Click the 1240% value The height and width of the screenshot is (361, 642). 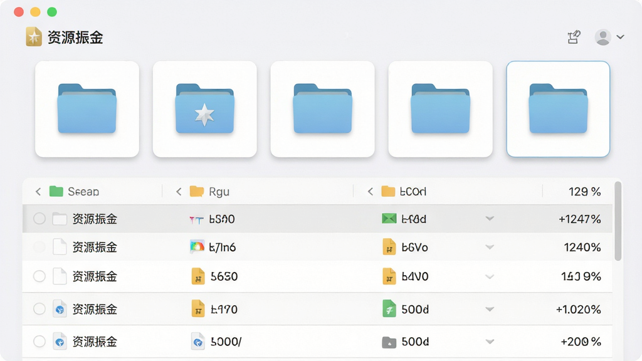582,247
